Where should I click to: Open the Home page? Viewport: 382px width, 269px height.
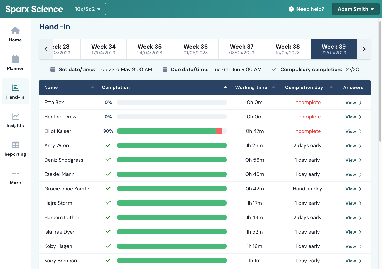click(x=15, y=34)
